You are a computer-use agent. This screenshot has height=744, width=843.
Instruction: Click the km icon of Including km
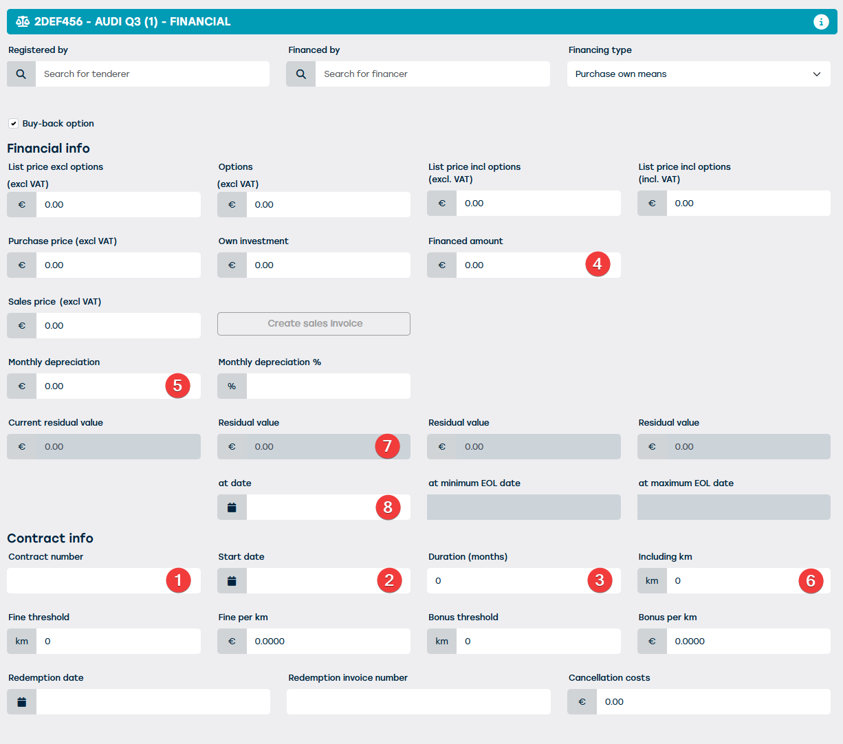click(652, 581)
